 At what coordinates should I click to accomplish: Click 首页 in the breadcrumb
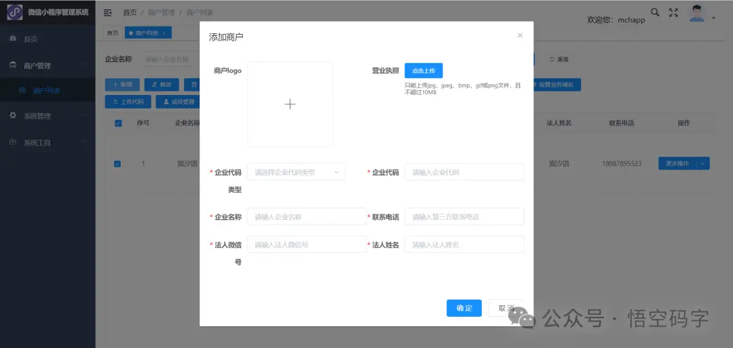click(x=130, y=13)
